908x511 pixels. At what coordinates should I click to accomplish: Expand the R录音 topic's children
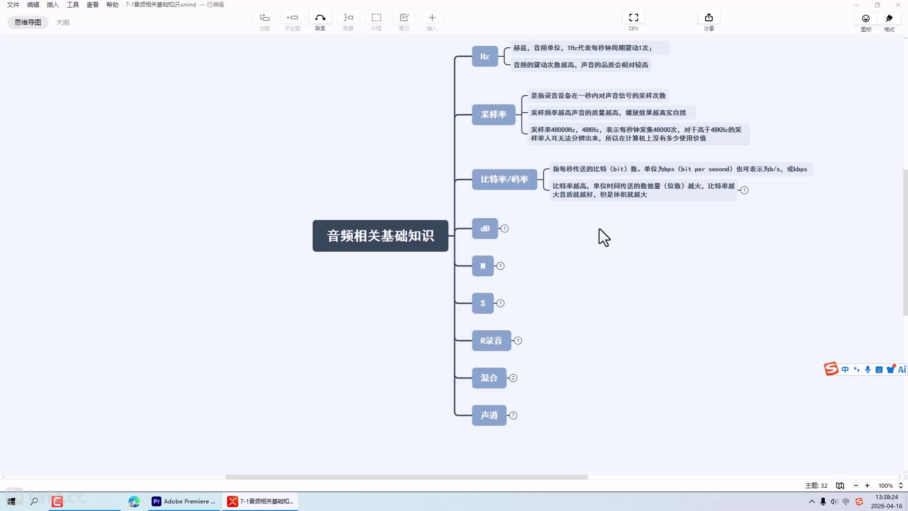[518, 341]
